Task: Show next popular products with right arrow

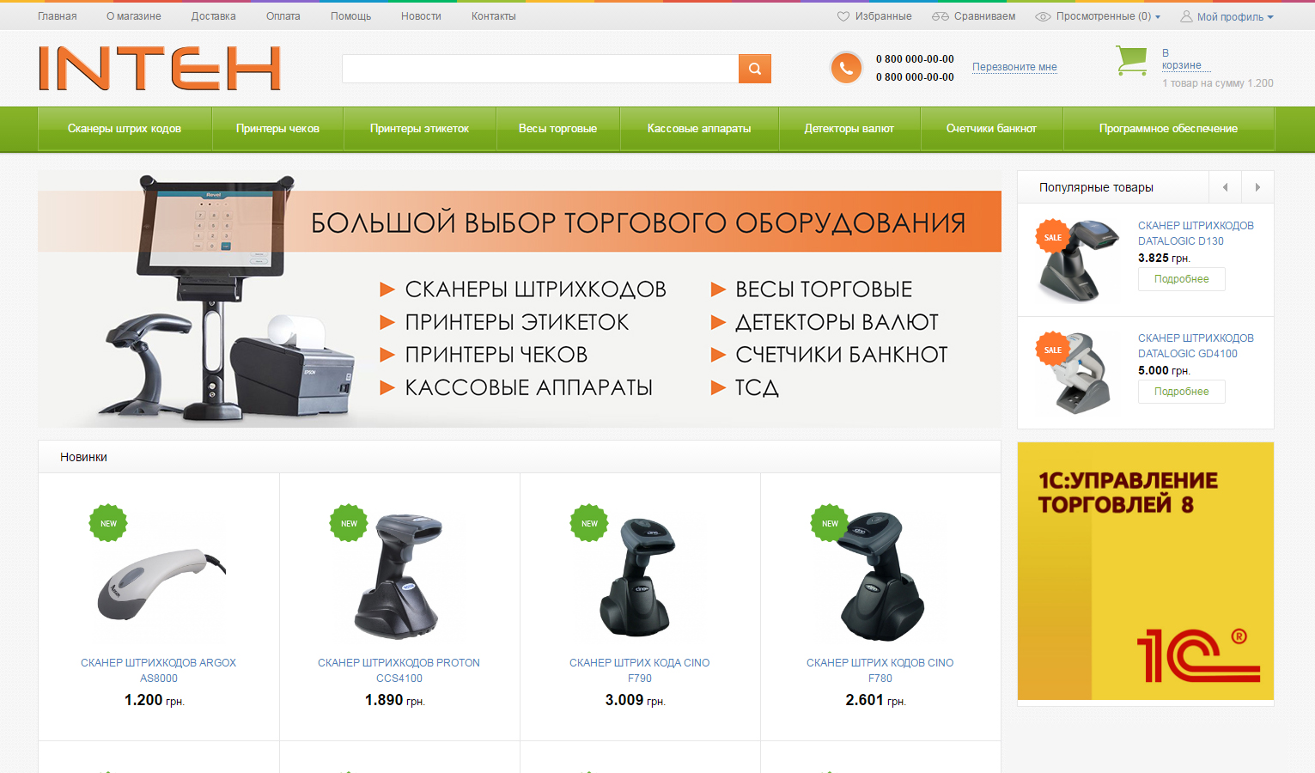Action: click(1257, 187)
